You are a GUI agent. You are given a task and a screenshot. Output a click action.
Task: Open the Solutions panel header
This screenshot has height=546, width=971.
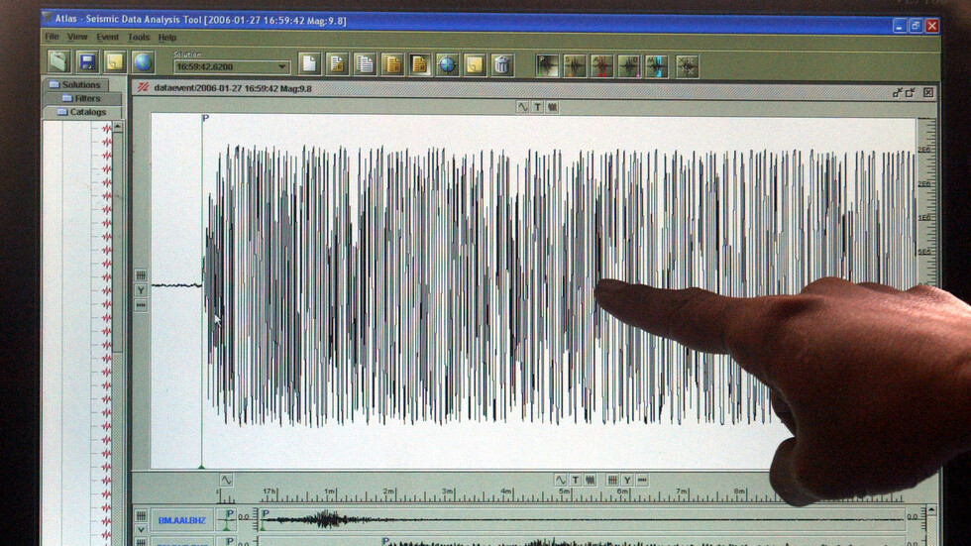point(82,85)
